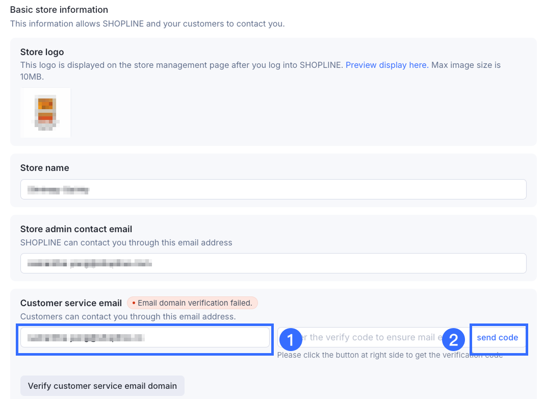
Task: Click the "Customer service email" label
Action: pos(71,303)
